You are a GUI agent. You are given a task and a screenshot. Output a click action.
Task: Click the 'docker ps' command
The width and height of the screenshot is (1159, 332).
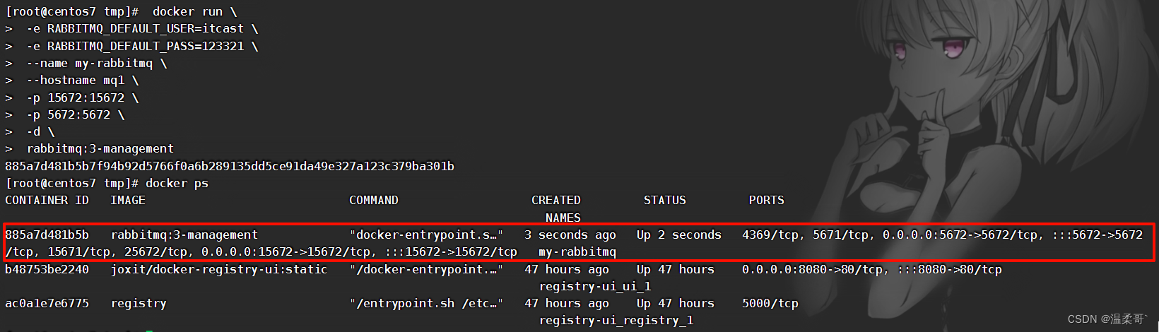point(177,183)
